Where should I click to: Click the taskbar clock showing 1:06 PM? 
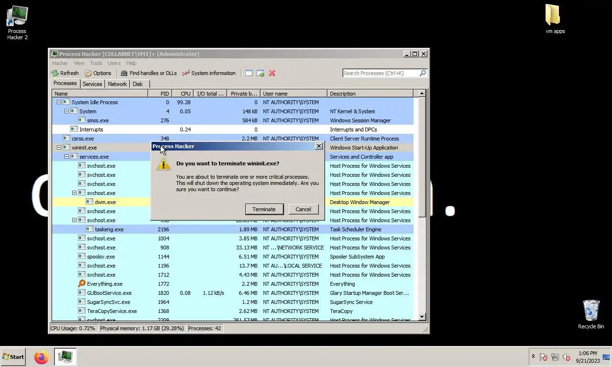pyautogui.click(x=588, y=357)
